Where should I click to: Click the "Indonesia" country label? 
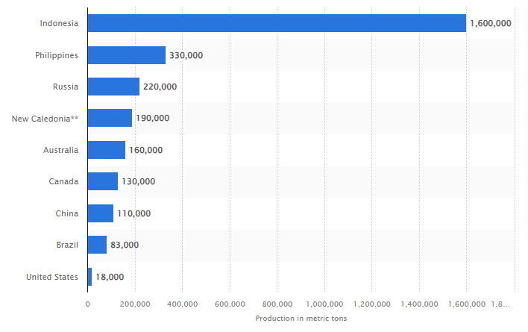click(59, 23)
